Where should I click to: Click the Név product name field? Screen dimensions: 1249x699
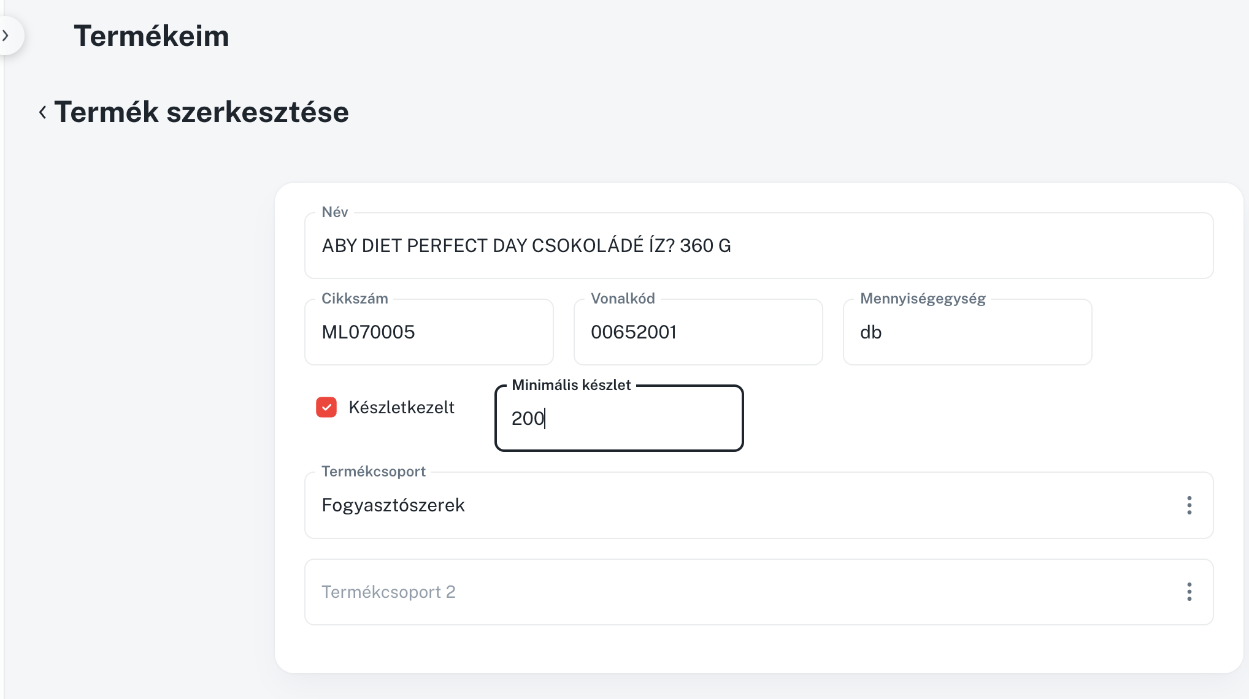[920, 246]
